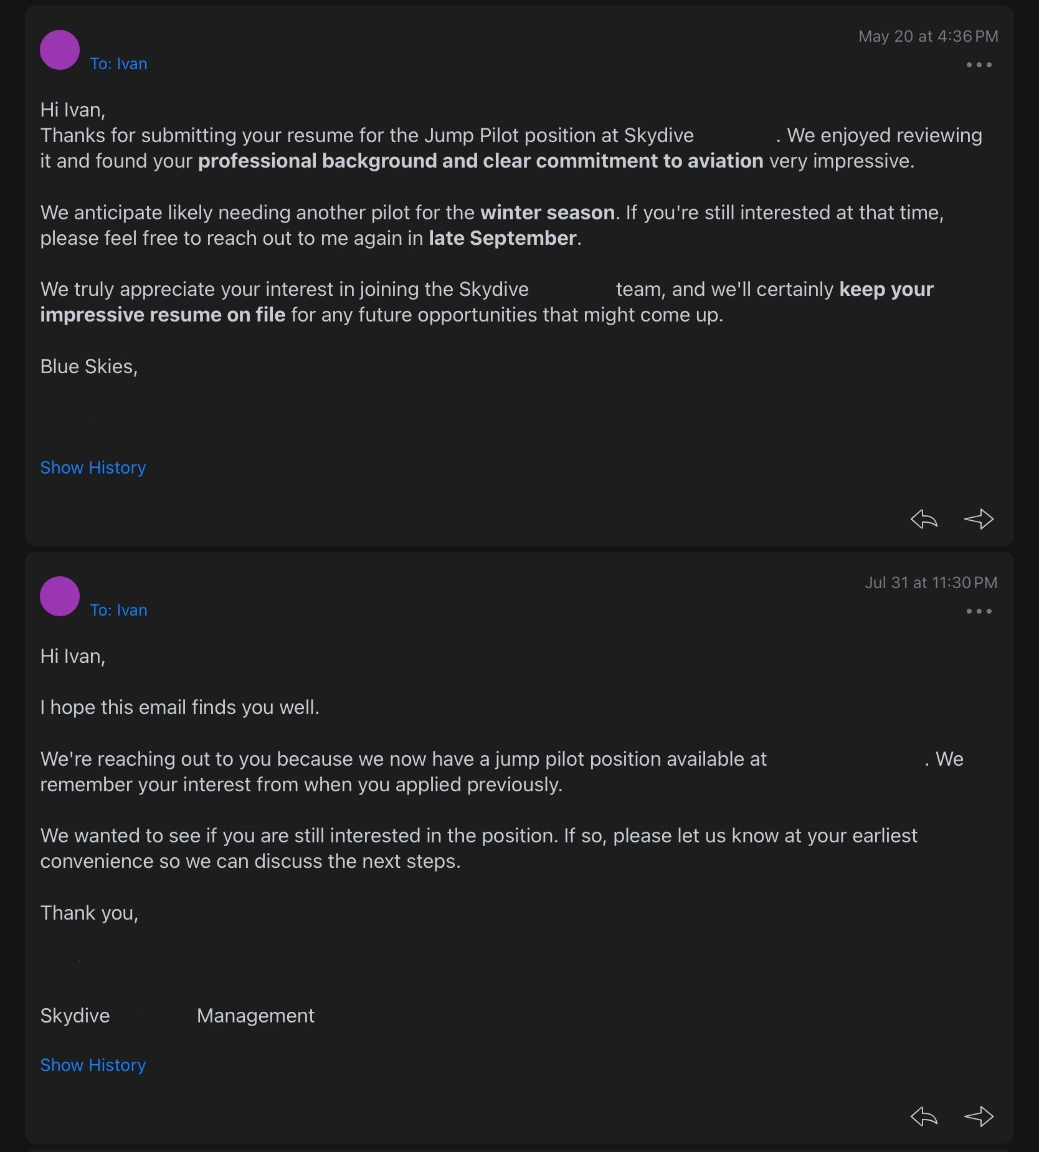Click the "Jul 31 at 11:30 PM" timestamp
This screenshot has height=1152, width=1039.
tap(931, 583)
